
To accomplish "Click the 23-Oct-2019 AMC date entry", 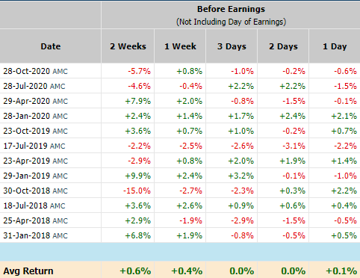I will point(35,131).
